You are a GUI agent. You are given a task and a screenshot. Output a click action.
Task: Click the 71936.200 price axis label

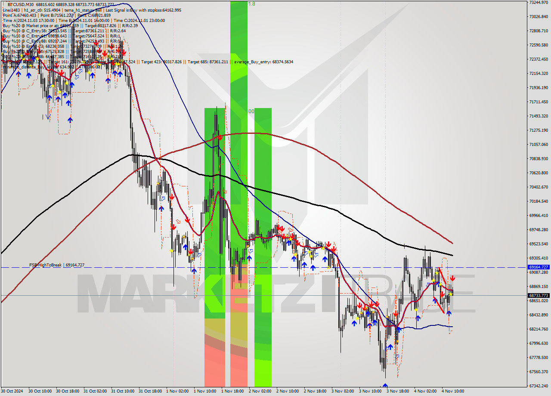tap(539, 87)
